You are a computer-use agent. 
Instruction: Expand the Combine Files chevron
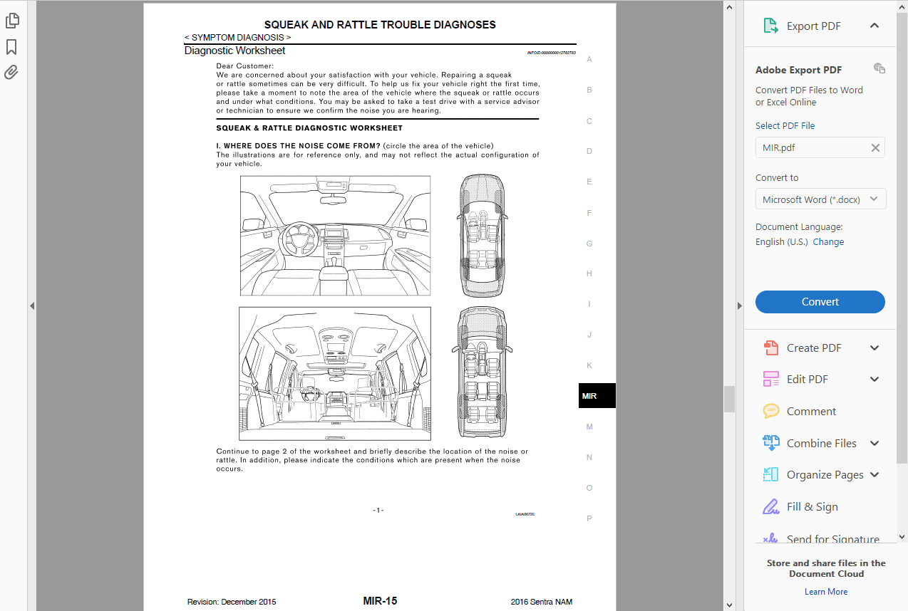tap(875, 443)
